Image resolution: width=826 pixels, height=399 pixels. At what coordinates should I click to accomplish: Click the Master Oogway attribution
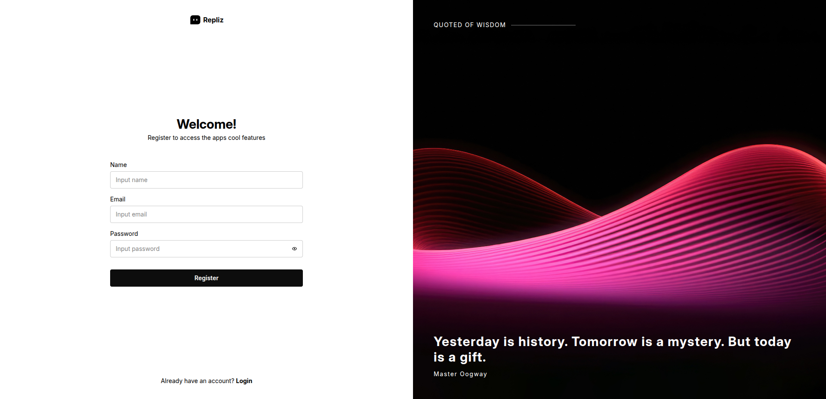pyautogui.click(x=460, y=374)
